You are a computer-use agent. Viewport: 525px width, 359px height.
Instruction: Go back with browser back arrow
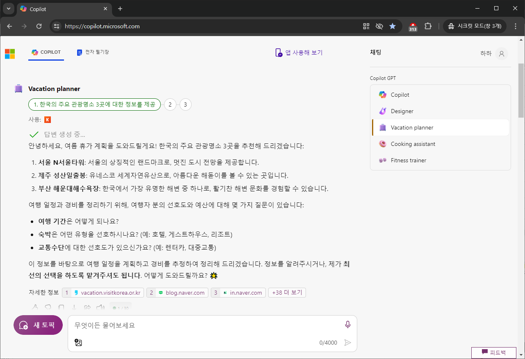pyautogui.click(x=9, y=26)
